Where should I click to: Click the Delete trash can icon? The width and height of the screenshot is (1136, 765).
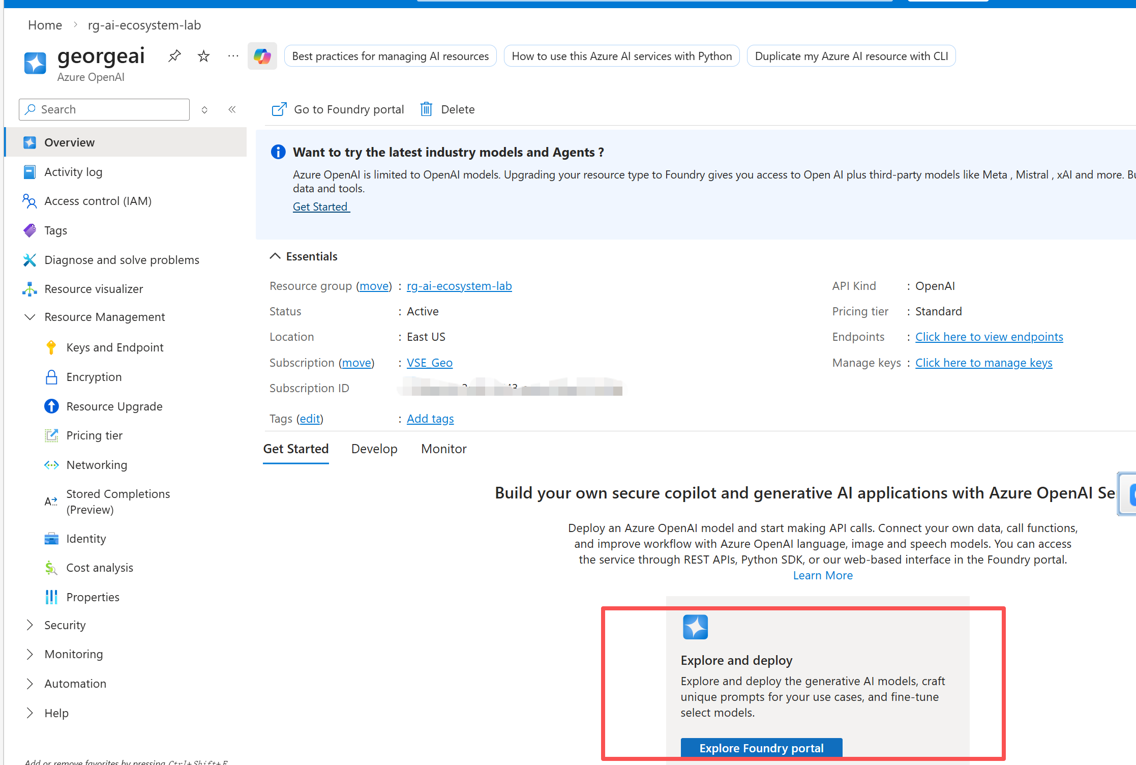click(426, 109)
